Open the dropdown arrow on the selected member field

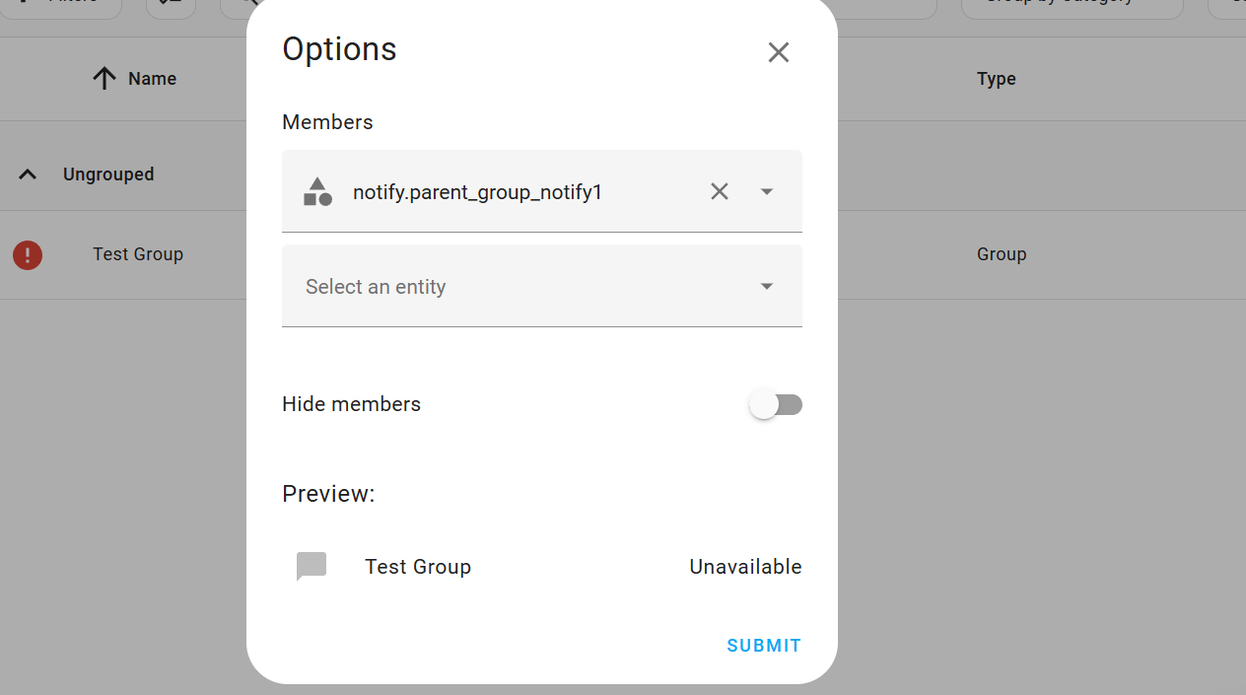pos(766,191)
